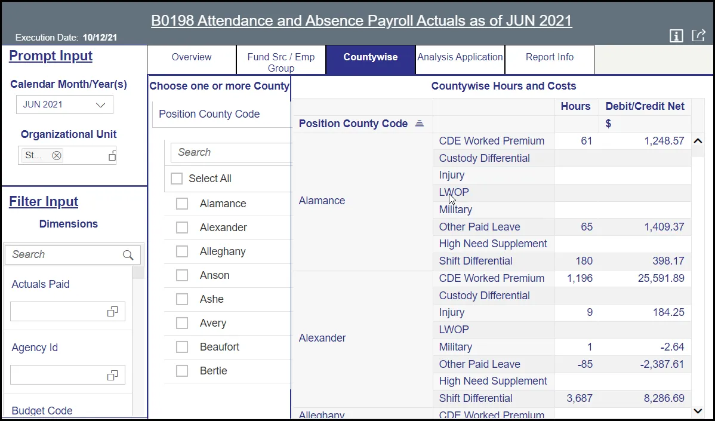715x421 pixels.
Task: Enable the Beaufort county checkbox
Action: (x=182, y=347)
